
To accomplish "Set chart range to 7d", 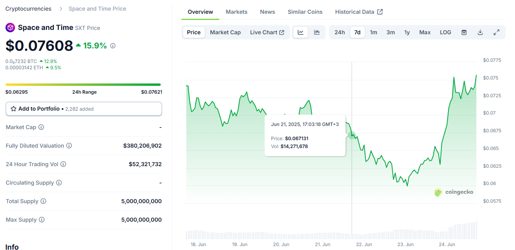I will pos(358,32).
